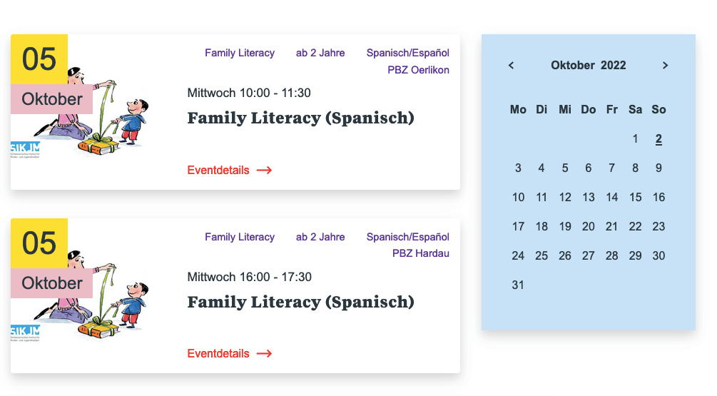The height and width of the screenshot is (396, 717).
Task: Click Spanisch/Español tag on first event
Action: tap(408, 53)
